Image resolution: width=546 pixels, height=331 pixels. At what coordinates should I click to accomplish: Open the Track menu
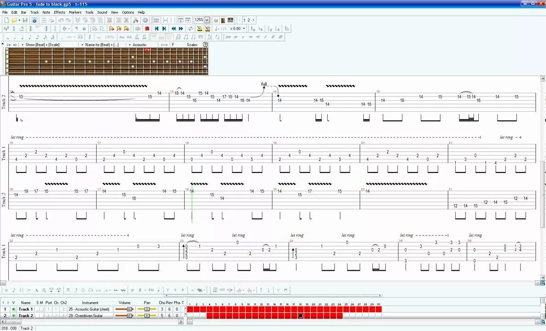click(x=35, y=12)
